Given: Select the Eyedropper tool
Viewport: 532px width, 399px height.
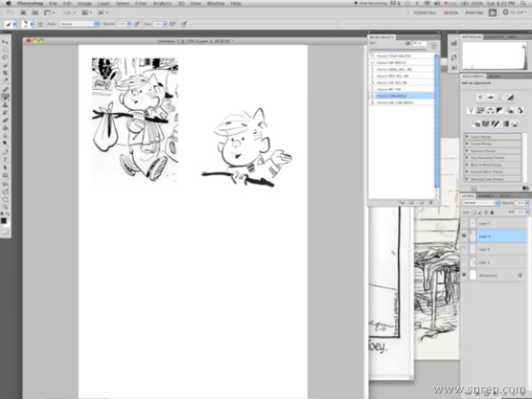Looking at the screenshot, I should tap(5, 80).
